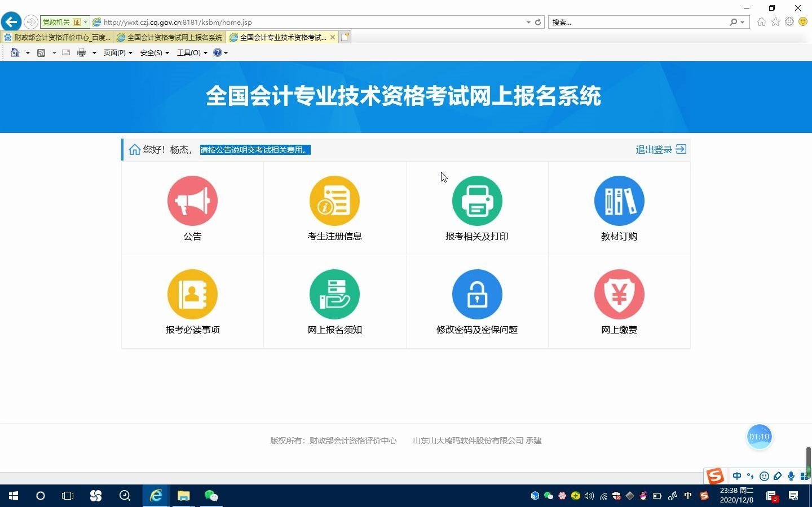Click inside the browser address bar
Viewport: 812px width, 507px height.
[282, 22]
